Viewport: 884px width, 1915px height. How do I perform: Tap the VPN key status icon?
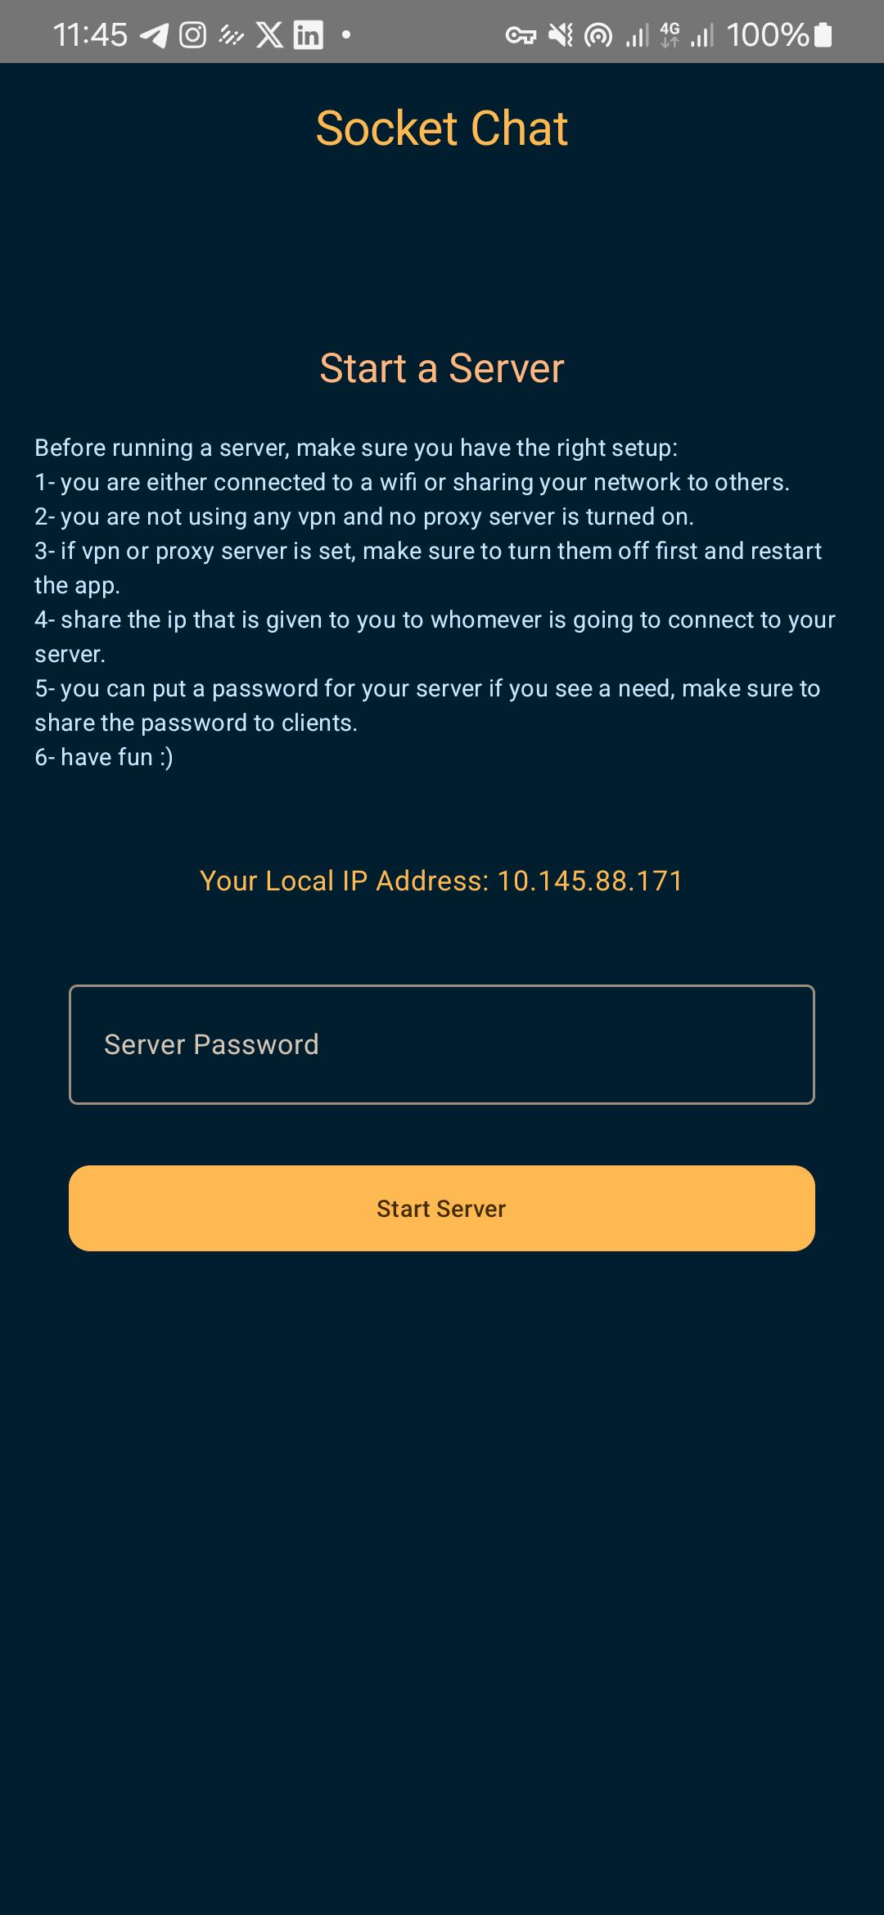[521, 35]
